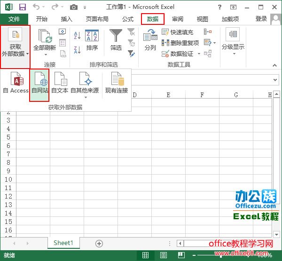Switch to Page Break Preview icon
The width and height of the screenshot is (282, 261).
181,255
